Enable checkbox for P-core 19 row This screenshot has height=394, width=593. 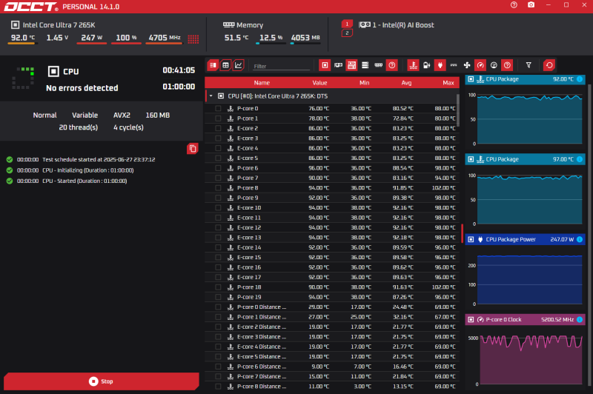[218, 297]
